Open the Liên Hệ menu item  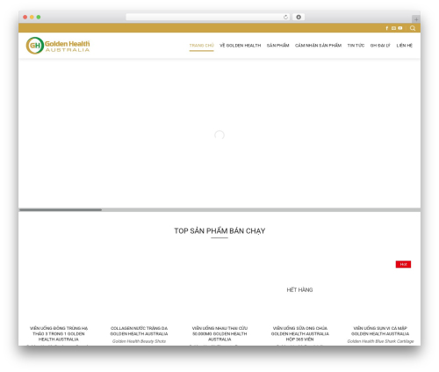(x=405, y=46)
